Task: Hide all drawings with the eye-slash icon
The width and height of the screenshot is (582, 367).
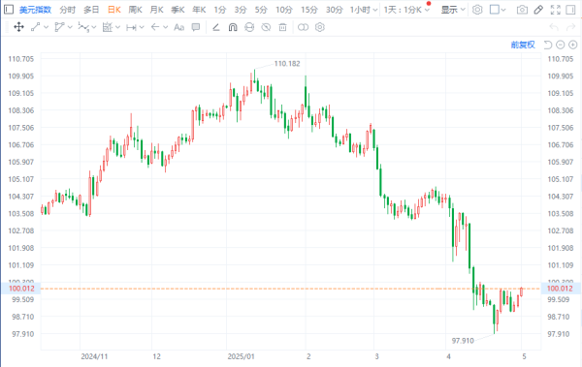Action: tap(266, 27)
